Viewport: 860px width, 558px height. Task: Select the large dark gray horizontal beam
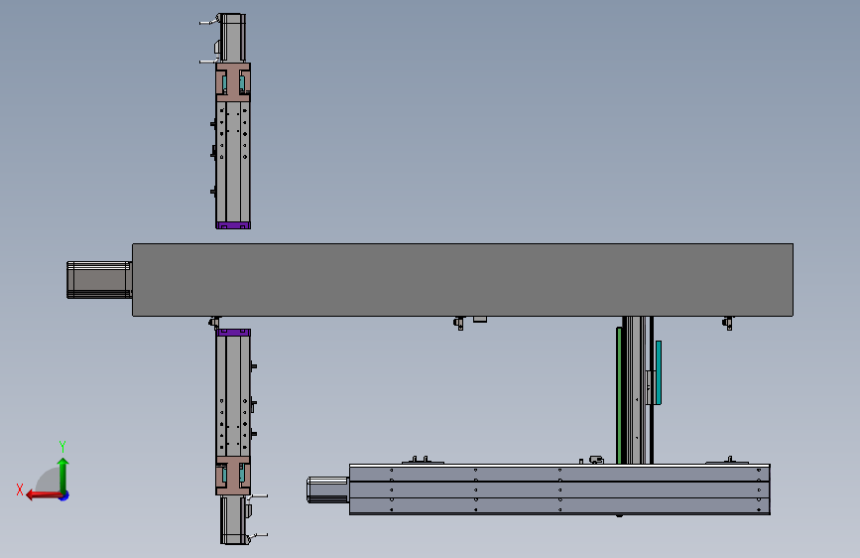pyautogui.click(x=462, y=280)
